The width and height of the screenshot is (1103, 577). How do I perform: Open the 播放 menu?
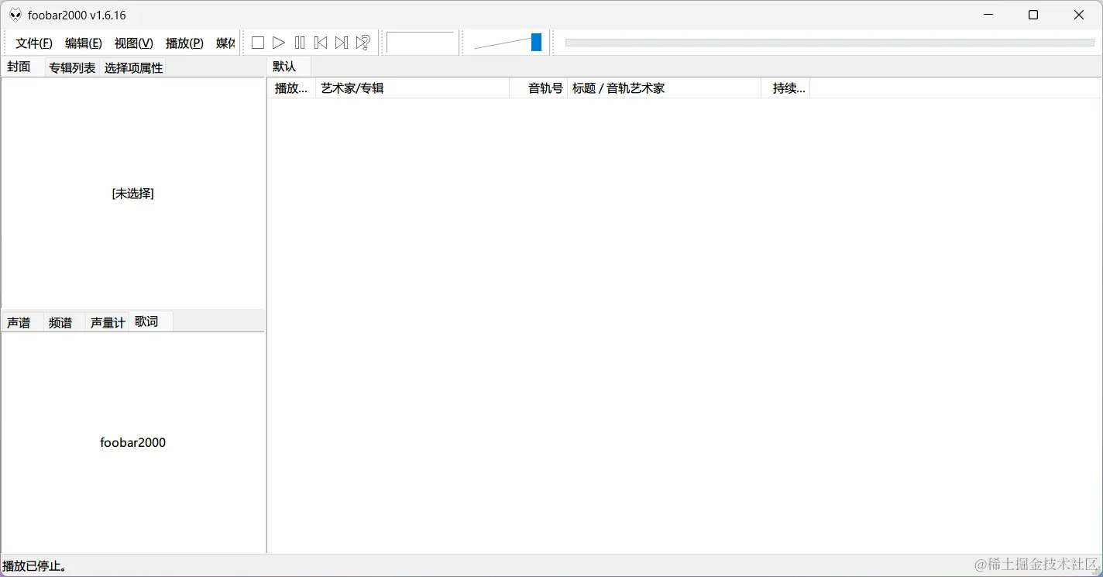click(183, 43)
